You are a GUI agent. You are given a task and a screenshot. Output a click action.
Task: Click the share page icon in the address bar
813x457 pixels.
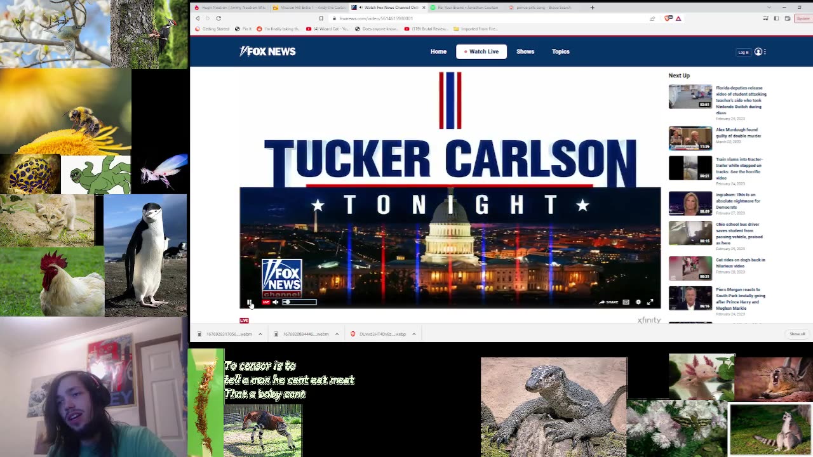point(652,18)
